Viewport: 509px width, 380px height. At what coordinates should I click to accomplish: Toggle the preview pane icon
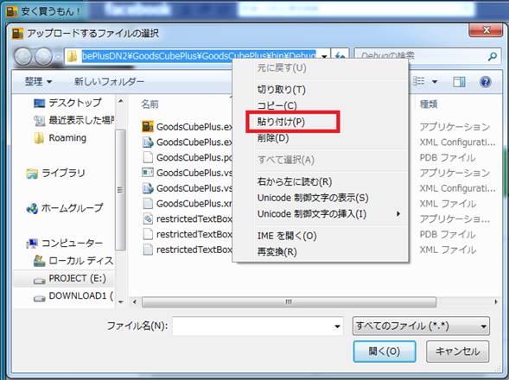[x=459, y=82]
